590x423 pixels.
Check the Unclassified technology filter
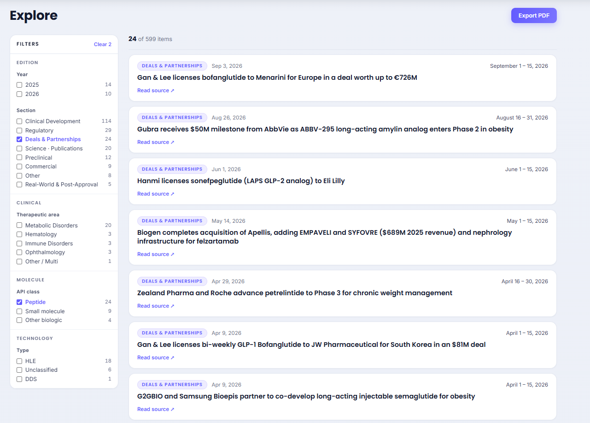(19, 370)
